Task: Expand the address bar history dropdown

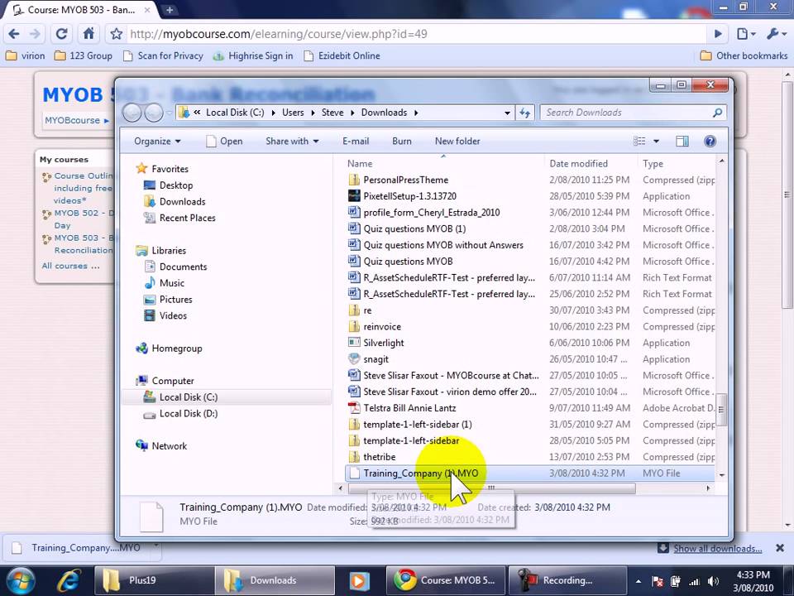Action: (507, 113)
